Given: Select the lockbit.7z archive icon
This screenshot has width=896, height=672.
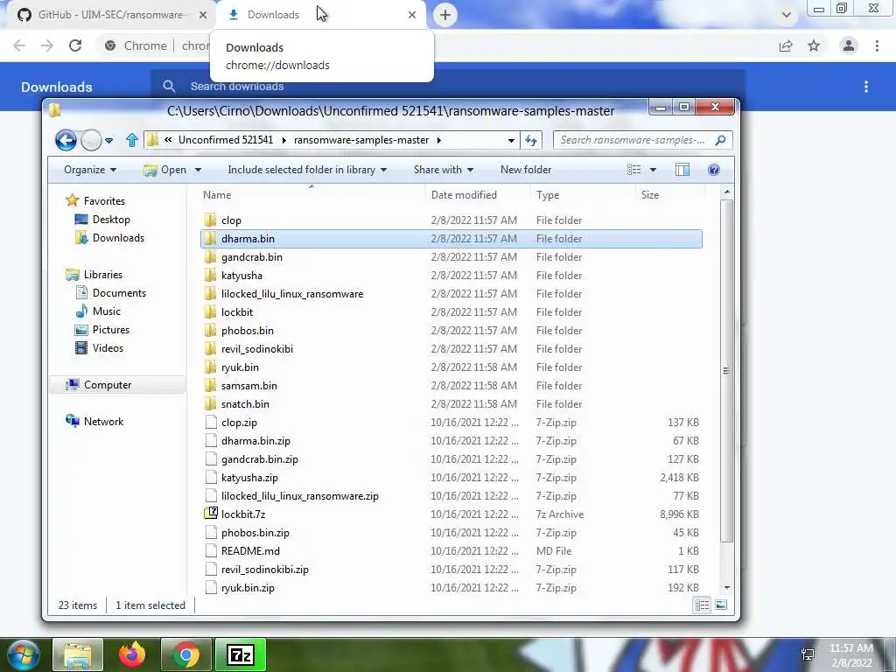Looking at the screenshot, I should [x=211, y=514].
